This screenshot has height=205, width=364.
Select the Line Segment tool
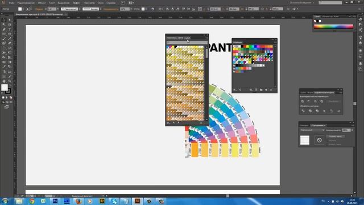[4, 34]
